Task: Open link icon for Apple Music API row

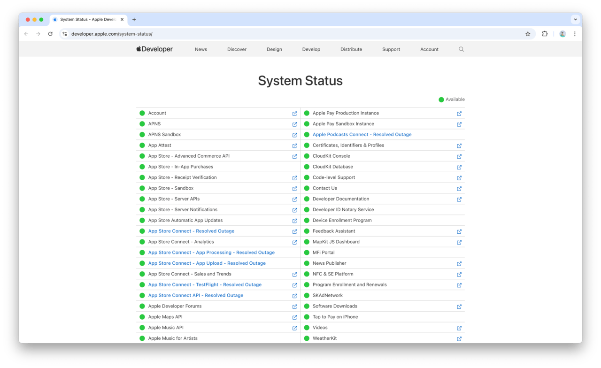Action: click(x=294, y=328)
